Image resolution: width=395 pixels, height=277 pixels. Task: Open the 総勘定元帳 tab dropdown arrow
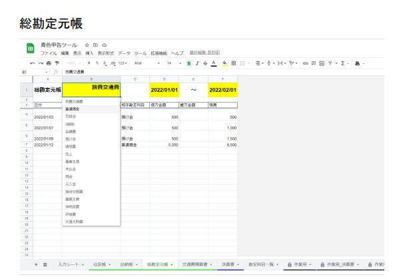172,264
